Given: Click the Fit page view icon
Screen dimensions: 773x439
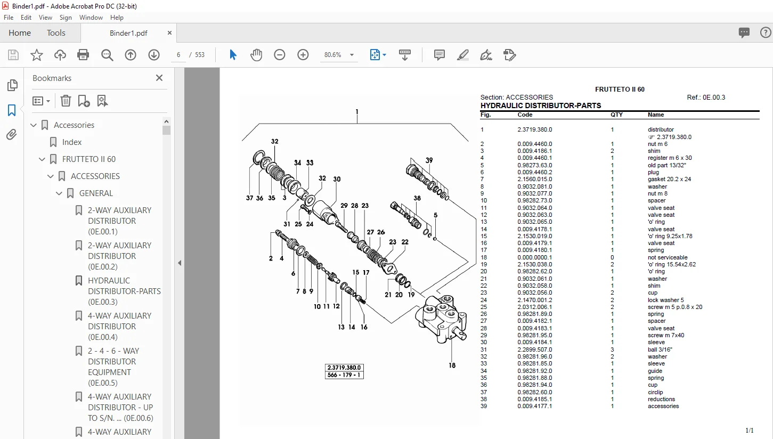Looking at the screenshot, I should coord(375,55).
